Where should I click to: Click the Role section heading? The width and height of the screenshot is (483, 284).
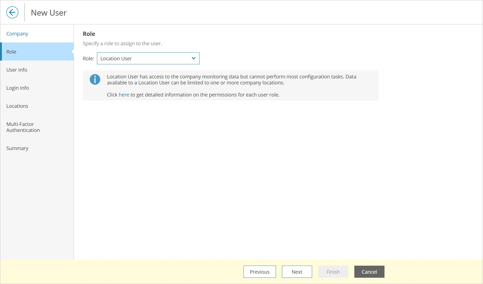click(89, 34)
